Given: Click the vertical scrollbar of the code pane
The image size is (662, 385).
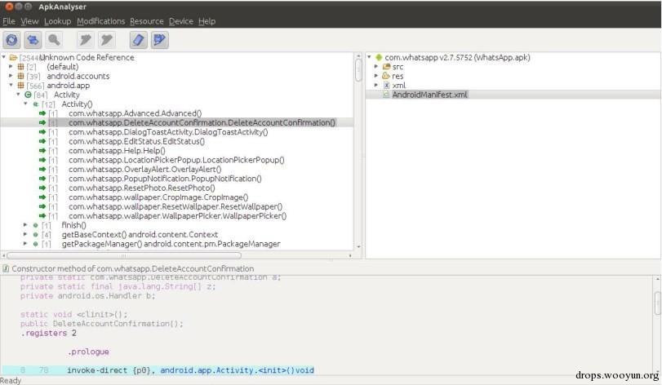Looking at the screenshot, I should click(x=657, y=303).
